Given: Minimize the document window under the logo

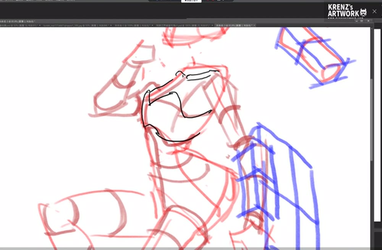Looking at the screenshot, I should tap(357, 21).
